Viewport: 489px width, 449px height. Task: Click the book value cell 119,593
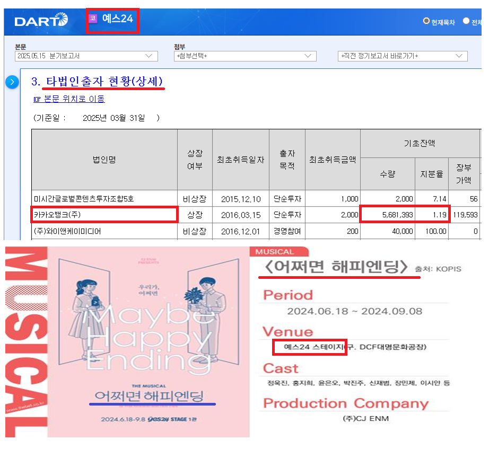tap(465, 215)
